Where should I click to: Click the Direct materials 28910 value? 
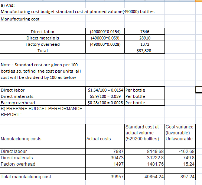tap(144, 38)
